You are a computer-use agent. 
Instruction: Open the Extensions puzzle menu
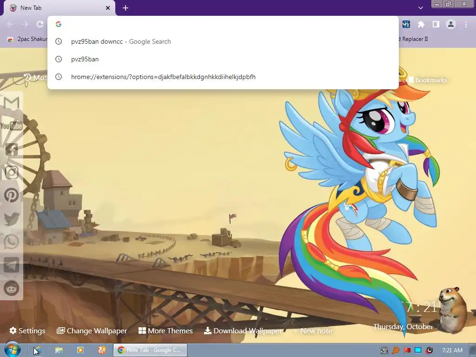tap(421, 24)
